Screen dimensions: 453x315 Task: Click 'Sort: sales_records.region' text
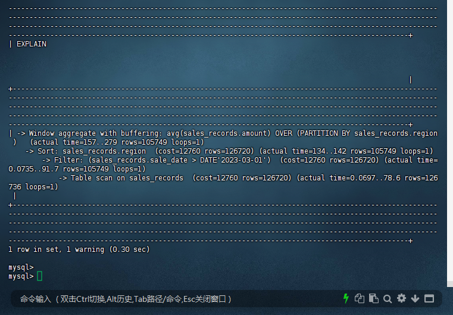click(x=92, y=151)
